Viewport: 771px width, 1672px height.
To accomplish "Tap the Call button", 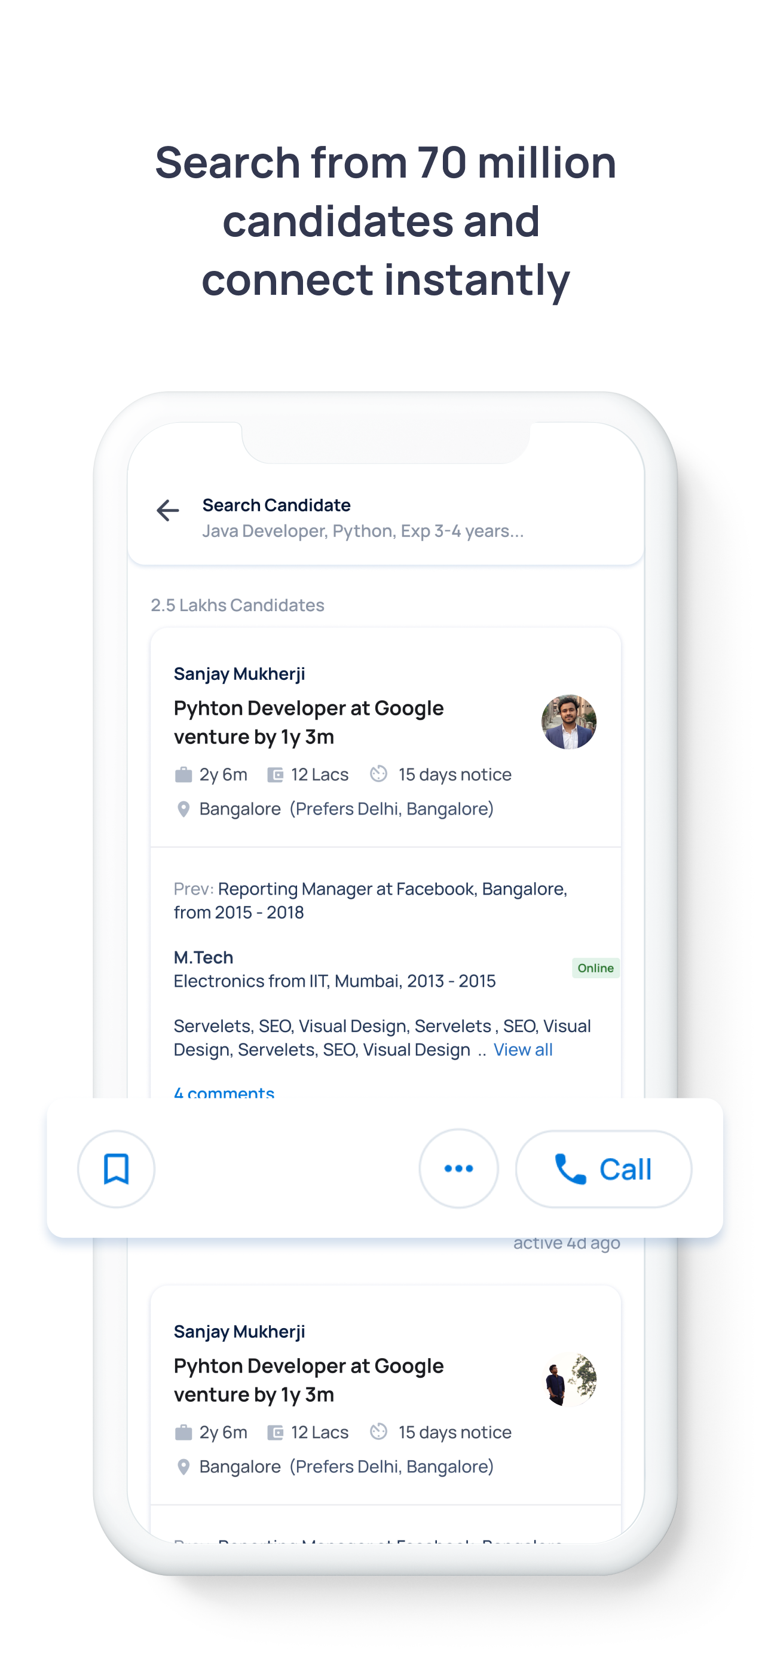I will [604, 1168].
